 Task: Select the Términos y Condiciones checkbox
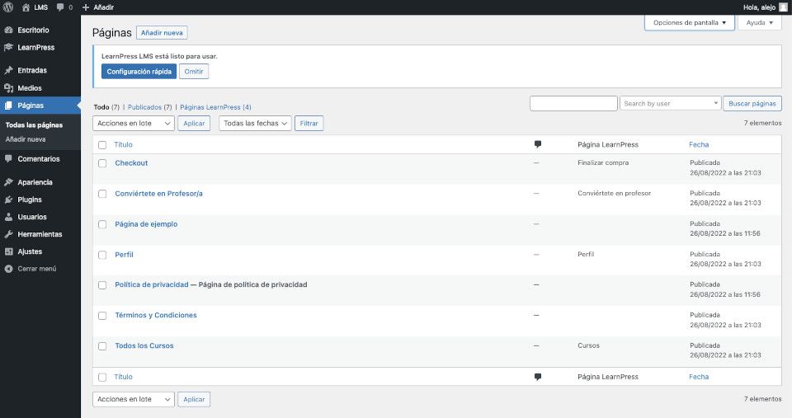(x=102, y=316)
